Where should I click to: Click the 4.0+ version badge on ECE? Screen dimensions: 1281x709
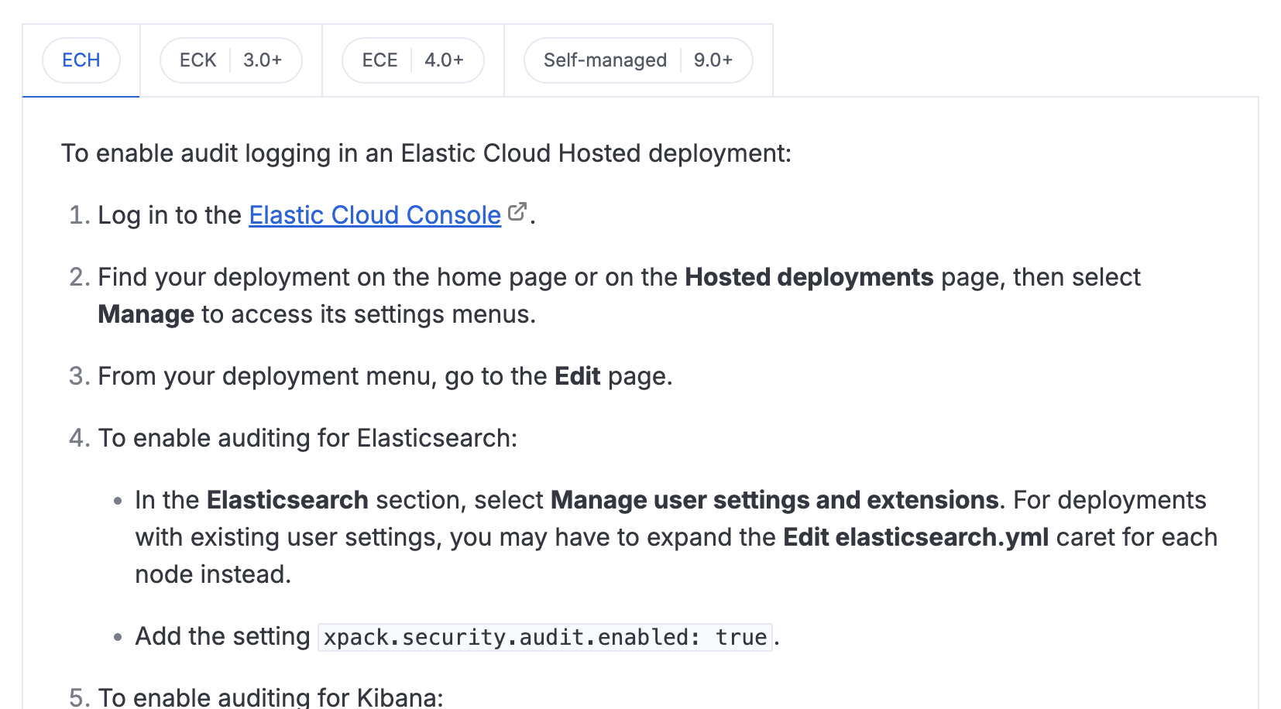[x=444, y=60]
